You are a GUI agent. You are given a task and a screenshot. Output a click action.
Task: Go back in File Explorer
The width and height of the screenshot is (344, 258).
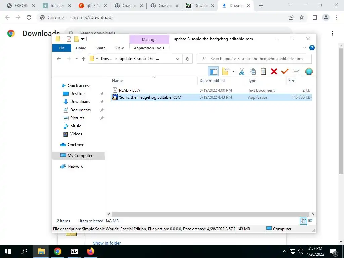click(x=58, y=59)
